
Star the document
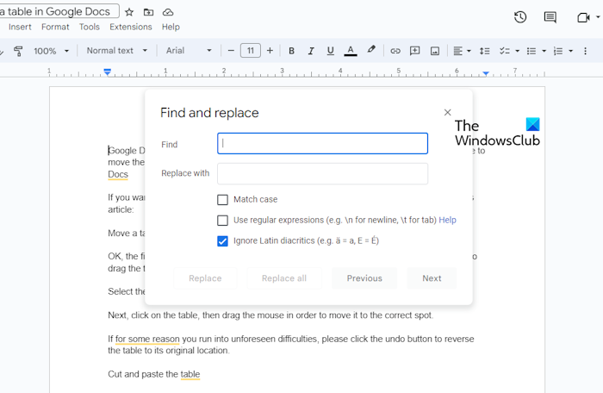129,12
